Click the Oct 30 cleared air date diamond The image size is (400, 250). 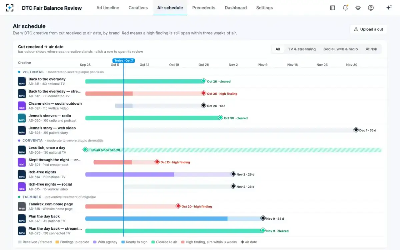click(220, 118)
